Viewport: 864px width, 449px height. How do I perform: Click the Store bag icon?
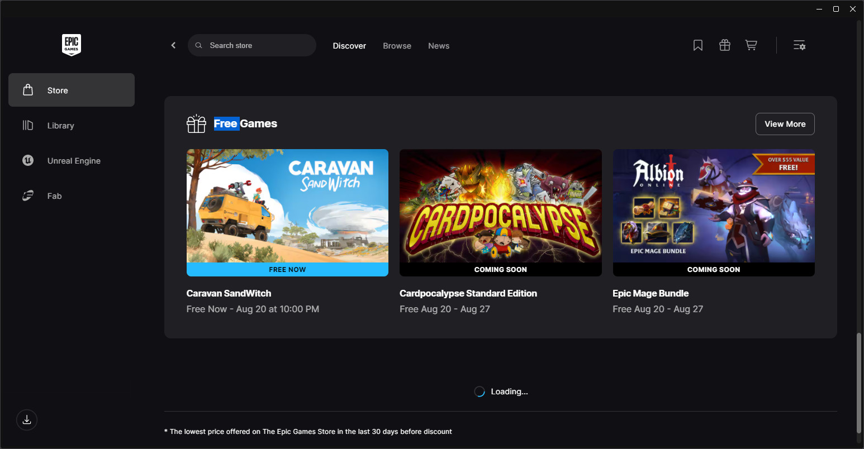(28, 90)
